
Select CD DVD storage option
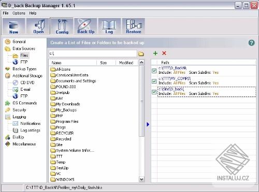click(27, 83)
